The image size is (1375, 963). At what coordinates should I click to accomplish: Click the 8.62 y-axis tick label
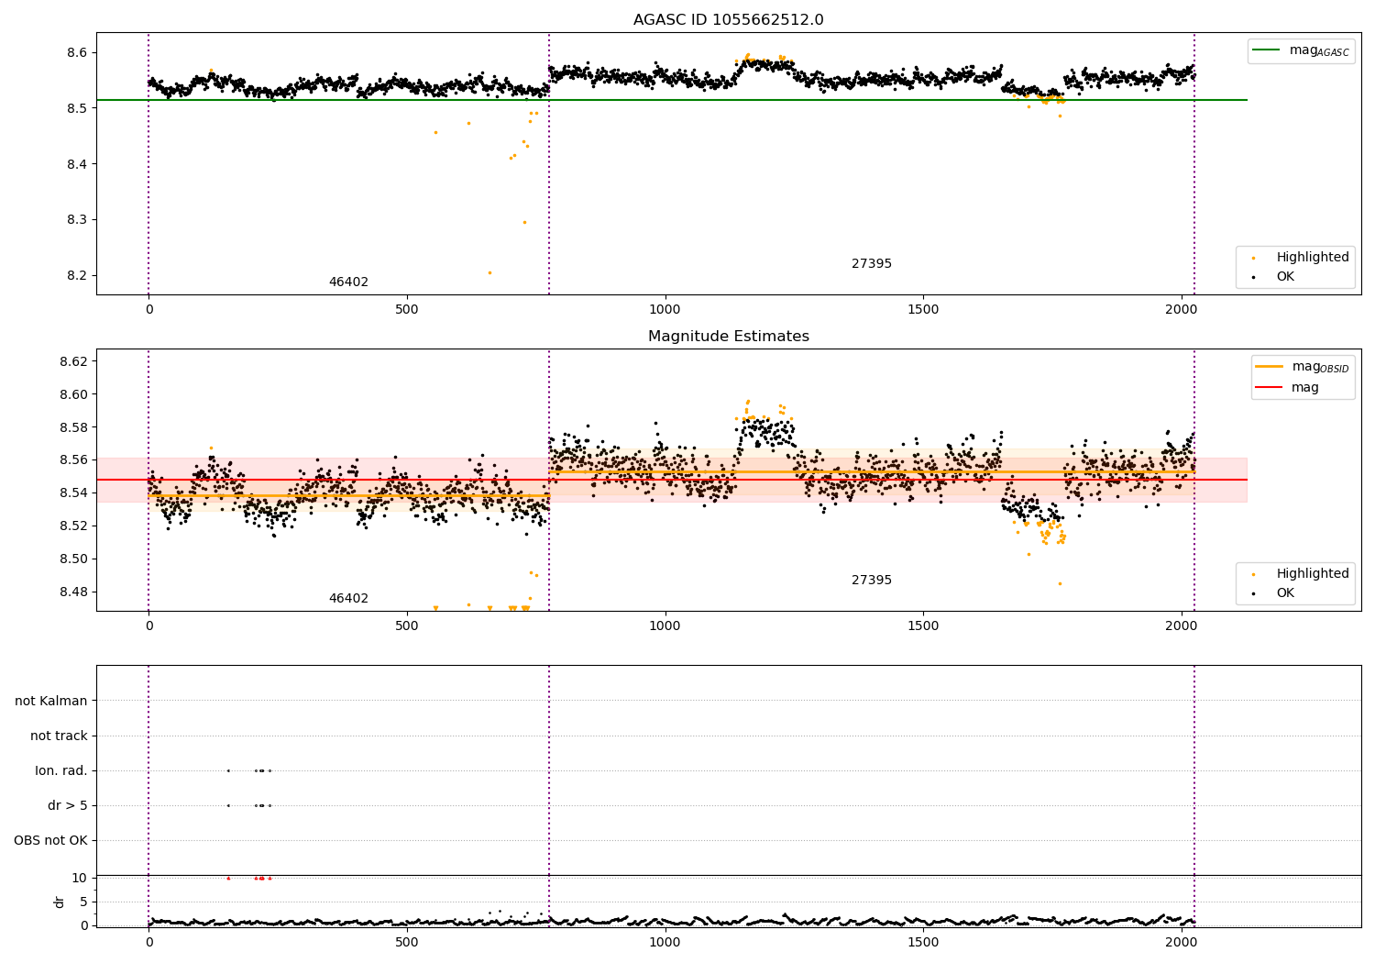pos(73,362)
